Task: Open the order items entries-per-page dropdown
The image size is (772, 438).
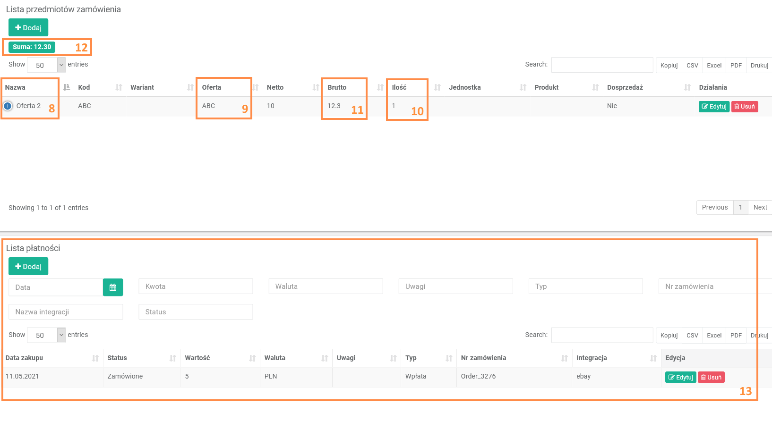Action: pyautogui.click(x=46, y=65)
